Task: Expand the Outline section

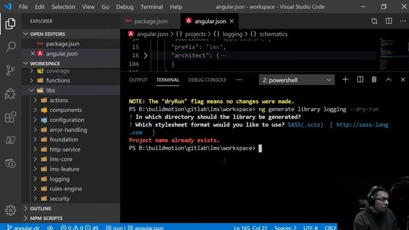Action: coord(26,208)
